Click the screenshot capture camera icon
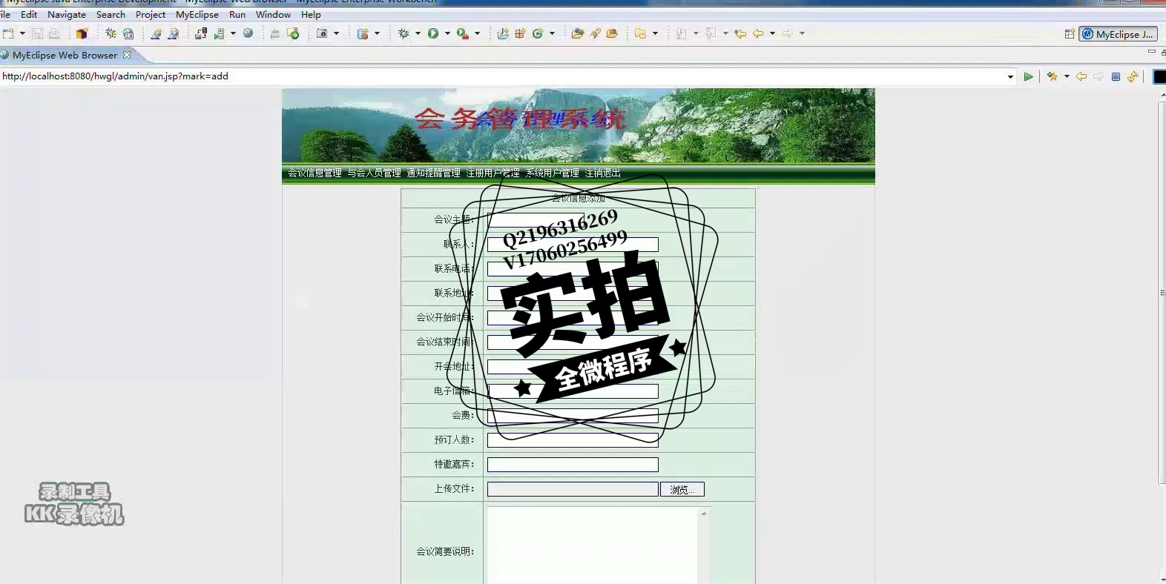Image resolution: width=1166 pixels, height=584 pixels. (322, 33)
